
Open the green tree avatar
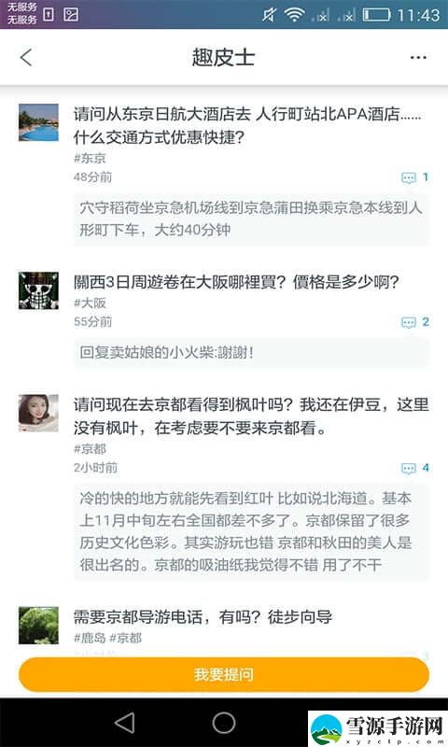(x=38, y=625)
